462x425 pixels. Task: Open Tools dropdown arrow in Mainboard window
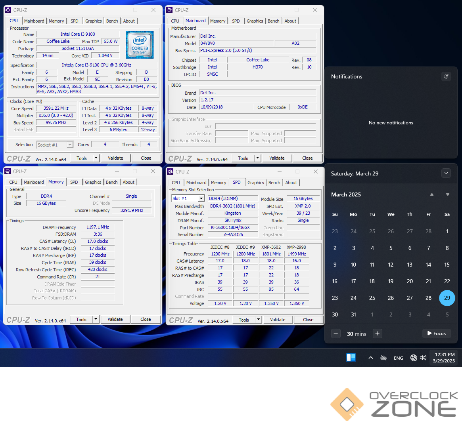pos(257,158)
